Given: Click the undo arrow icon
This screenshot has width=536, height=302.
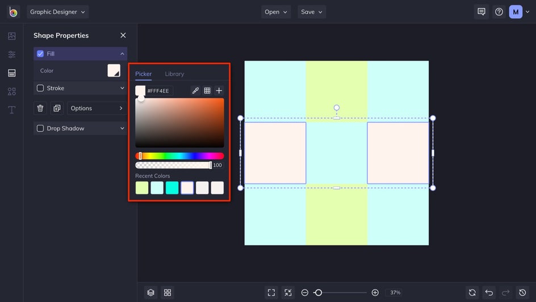Looking at the screenshot, I should [x=489, y=292].
